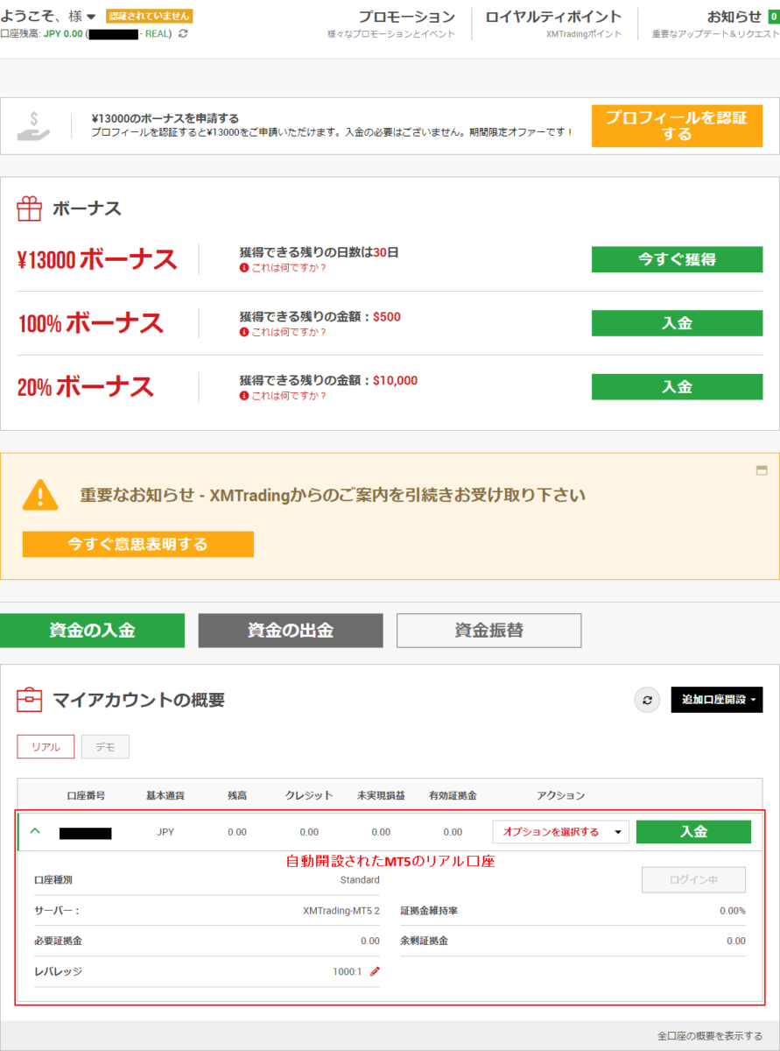The height and width of the screenshot is (1051, 780).
Task: Open これは何ですか link under ¥13000 bonus
Action: pos(289,268)
